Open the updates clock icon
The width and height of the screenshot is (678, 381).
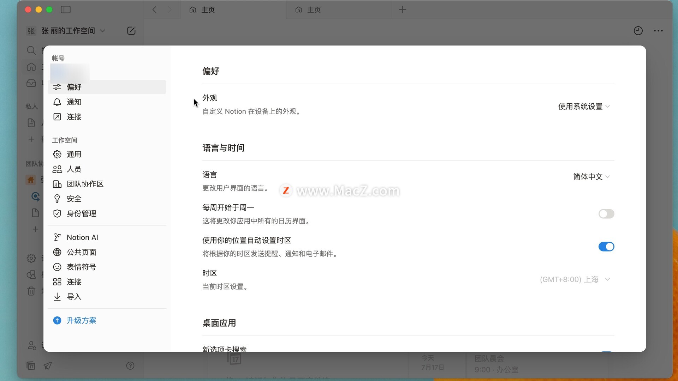click(x=638, y=31)
